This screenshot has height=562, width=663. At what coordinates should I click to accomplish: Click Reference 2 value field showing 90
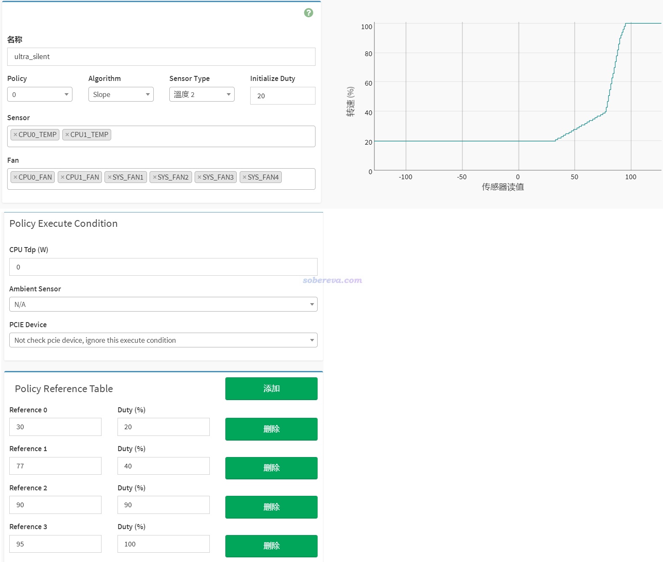pyautogui.click(x=55, y=505)
